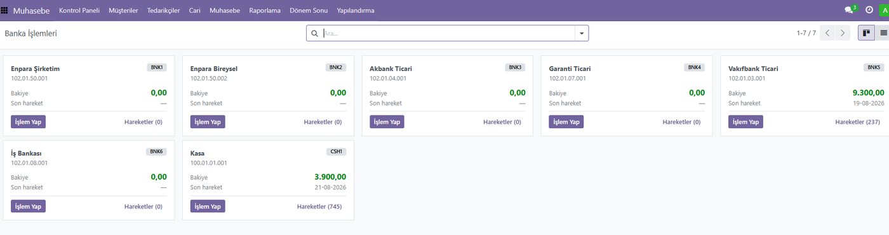This screenshot has width=889, height=235.
Task: Open the apps grid menu icon
Action: coord(4,10)
